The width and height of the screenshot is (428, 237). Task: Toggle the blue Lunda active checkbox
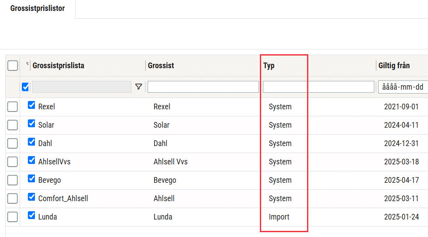[31, 216]
